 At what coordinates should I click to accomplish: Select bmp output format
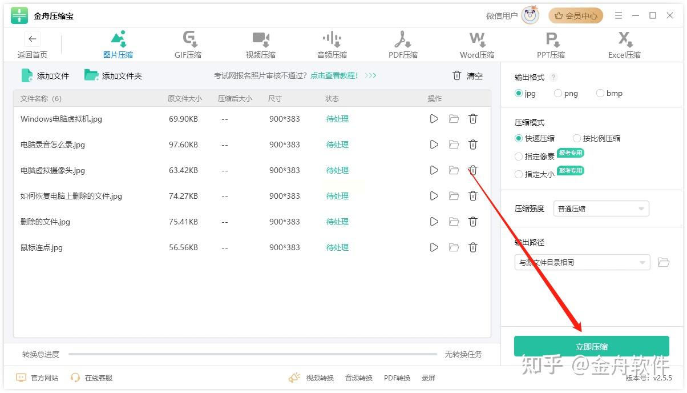coord(600,93)
